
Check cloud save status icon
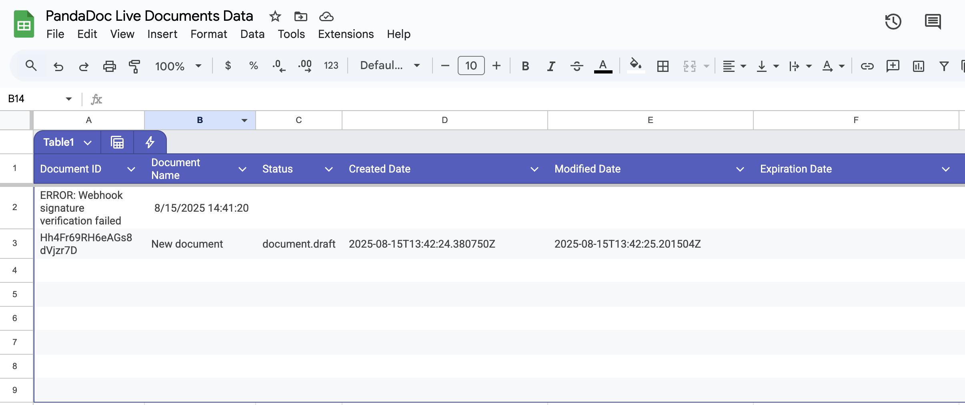[x=326, y=16]
